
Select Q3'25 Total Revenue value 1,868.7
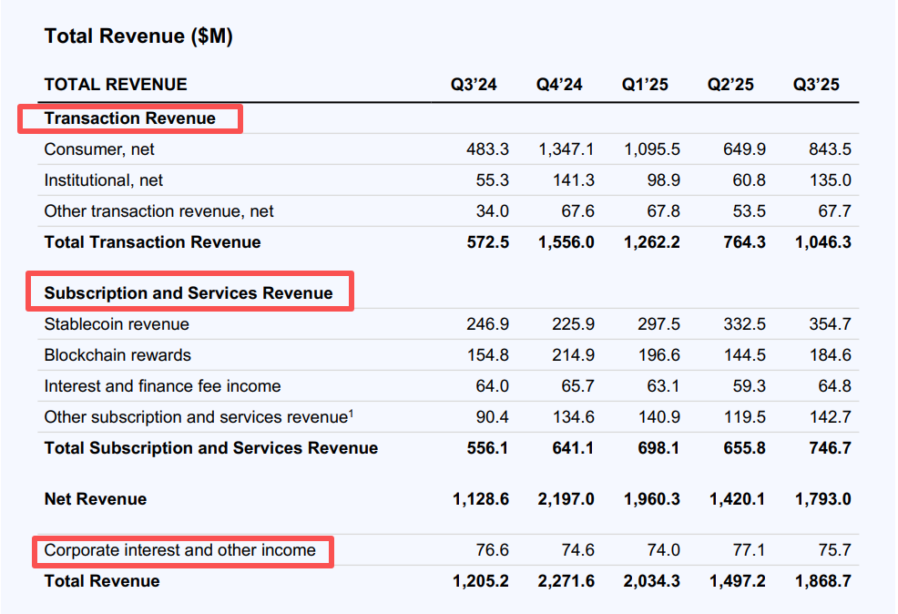point(822,581)
